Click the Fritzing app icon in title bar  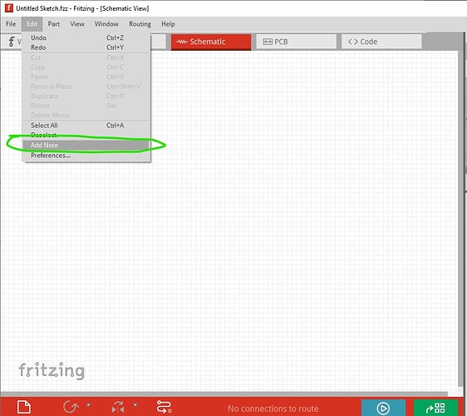click(9, 7)
